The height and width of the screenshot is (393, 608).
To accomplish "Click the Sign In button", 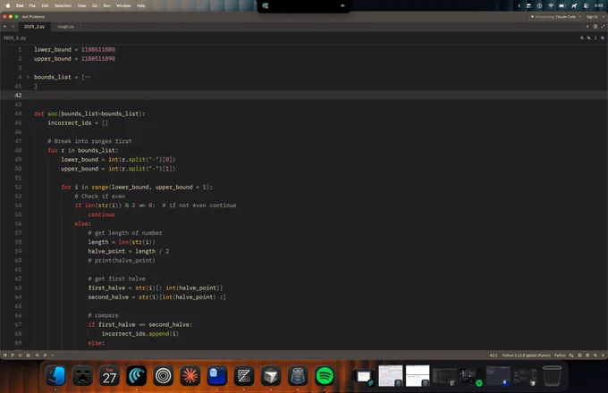I will pyautogui.click(x=592, y=17).
